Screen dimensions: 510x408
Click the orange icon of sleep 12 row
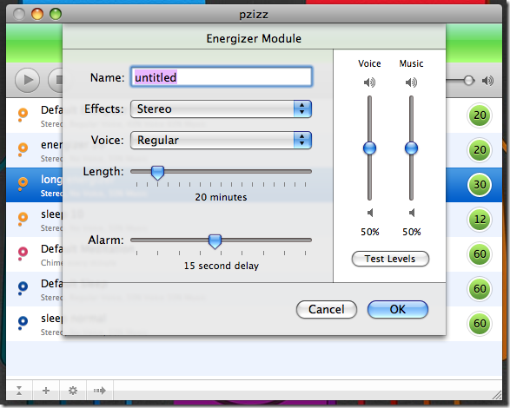(x=23, y=219)
